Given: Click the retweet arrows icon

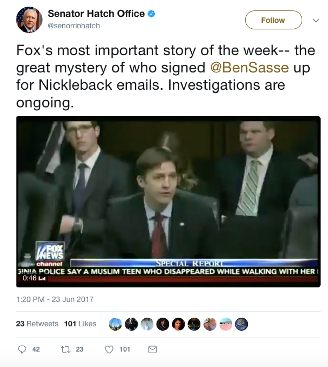Looking at the screenshot, I should (x=65, y=349).
